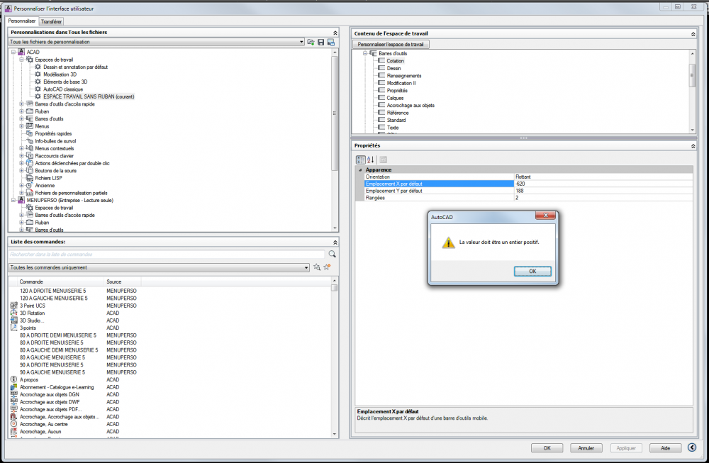This screenshot has height=463, width=709.
Task: Click the save all customization files icon
Action: [x=321, y=42]
